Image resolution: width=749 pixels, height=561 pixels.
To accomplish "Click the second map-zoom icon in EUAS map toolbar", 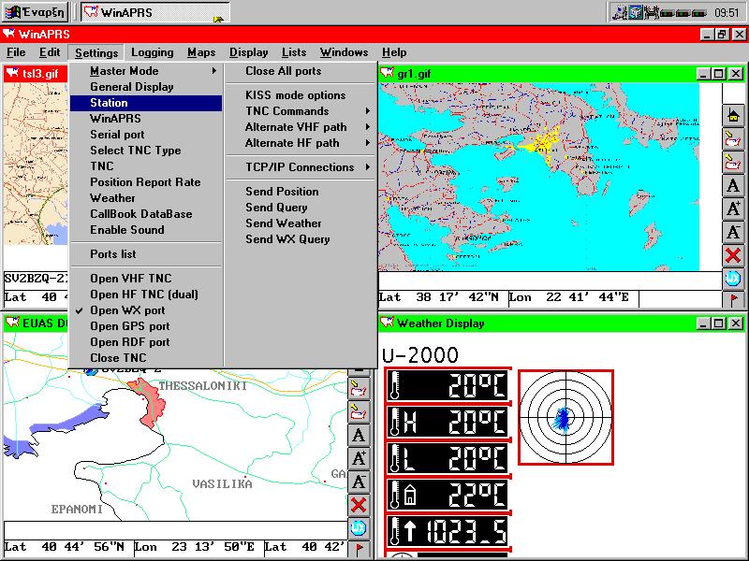I will 359,412.
